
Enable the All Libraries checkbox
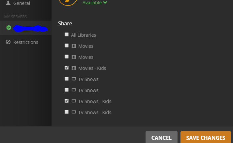[67, 34]
